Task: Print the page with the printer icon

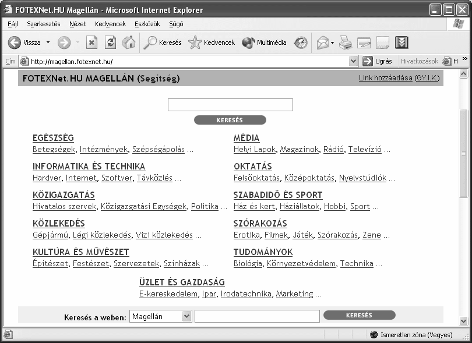Action: click(x=346, y=43)
